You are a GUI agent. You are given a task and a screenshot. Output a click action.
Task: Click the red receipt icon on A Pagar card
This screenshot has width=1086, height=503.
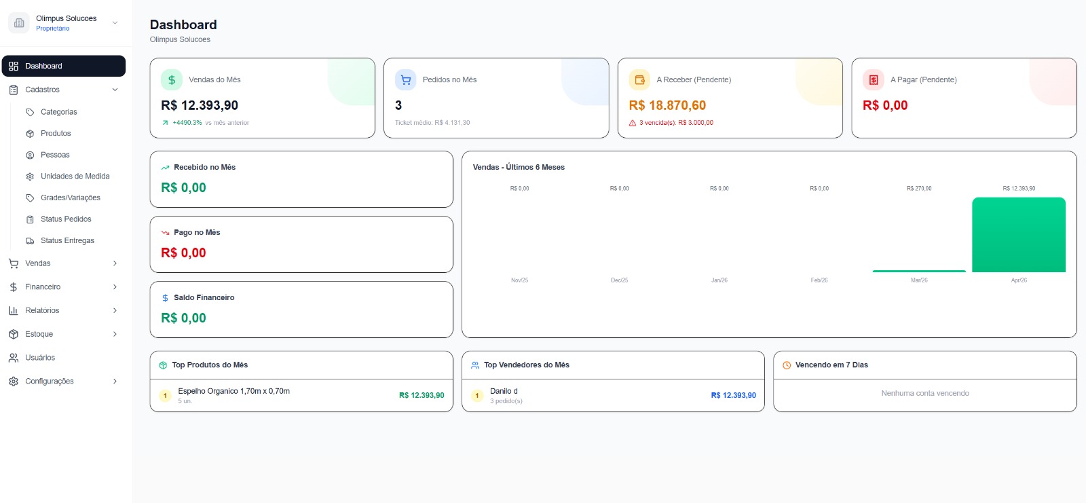(x=874, y=79)
